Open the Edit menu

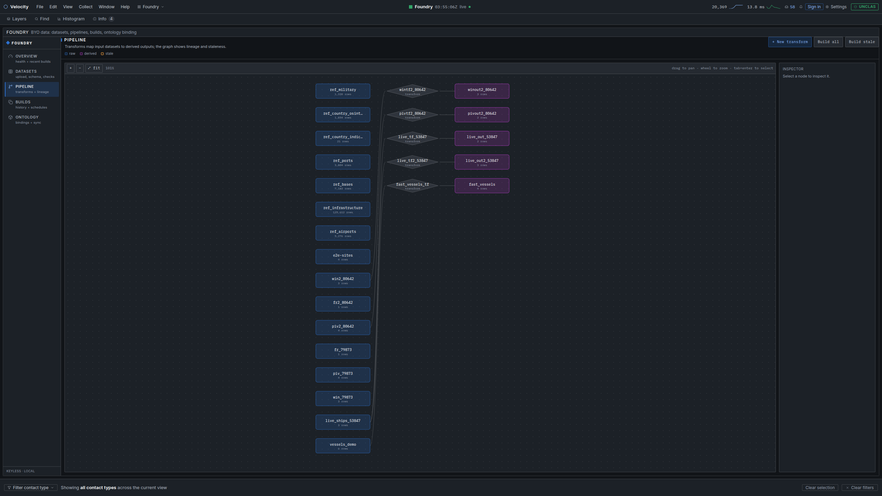coord(53,7)
